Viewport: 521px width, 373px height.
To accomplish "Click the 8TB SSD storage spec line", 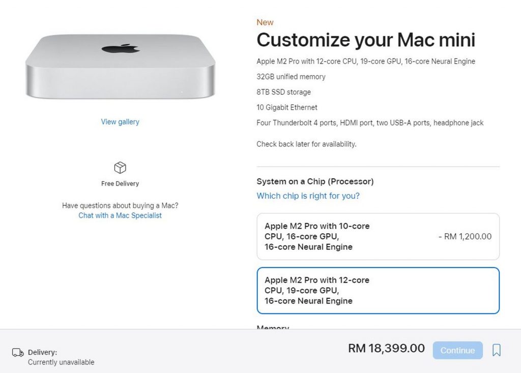I will point(284,92).
